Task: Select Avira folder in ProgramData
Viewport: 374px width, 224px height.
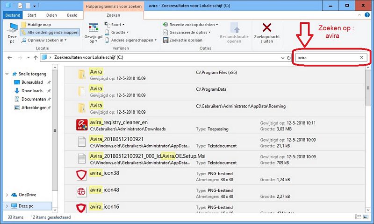Action: [x=215, y=91]
